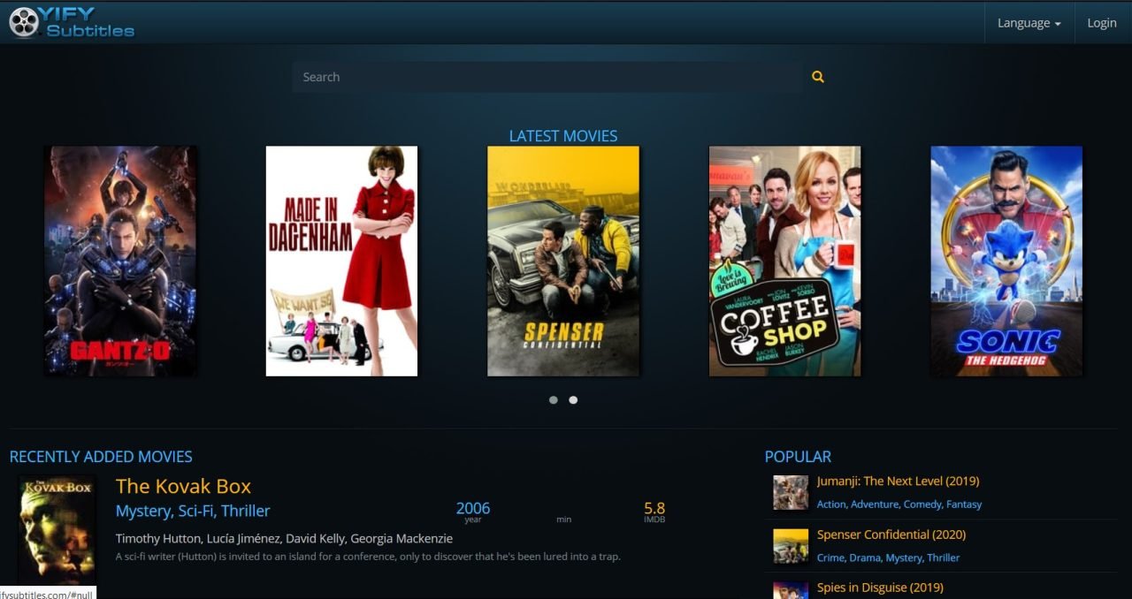Select the second carousel page dot

pyautogui.click(x=573, y=400)
